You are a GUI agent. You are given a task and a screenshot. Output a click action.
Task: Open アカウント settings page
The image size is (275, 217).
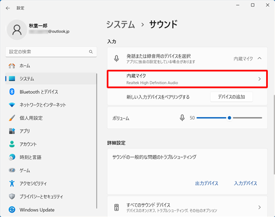[51, 144]
